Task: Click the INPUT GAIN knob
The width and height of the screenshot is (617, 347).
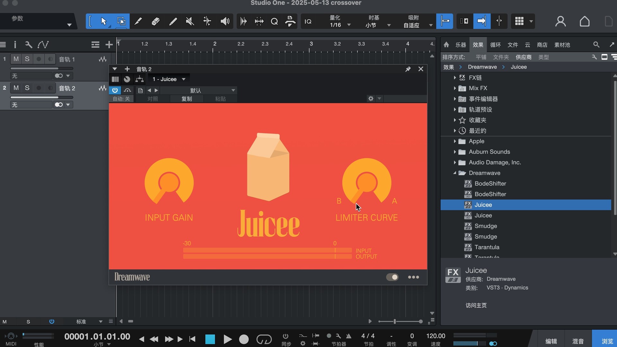Action: (169, 182)
